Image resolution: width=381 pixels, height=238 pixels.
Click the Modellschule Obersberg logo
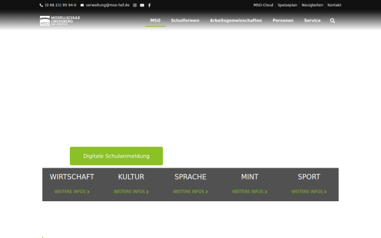coord(60,21)
